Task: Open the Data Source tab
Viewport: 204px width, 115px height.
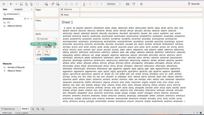Action: (x=8, y=109)
